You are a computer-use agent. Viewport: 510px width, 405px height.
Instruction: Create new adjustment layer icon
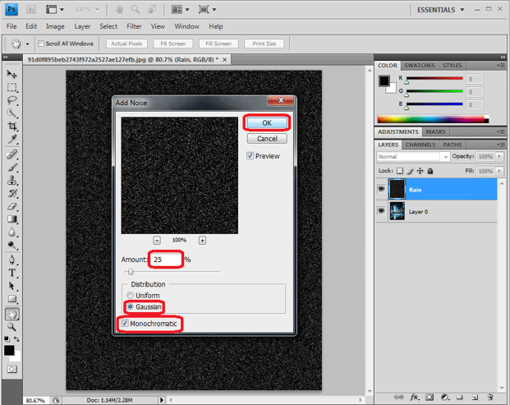pos(445,397)
